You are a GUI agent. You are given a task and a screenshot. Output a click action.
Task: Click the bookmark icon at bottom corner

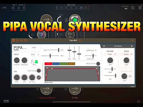(139, 101)
